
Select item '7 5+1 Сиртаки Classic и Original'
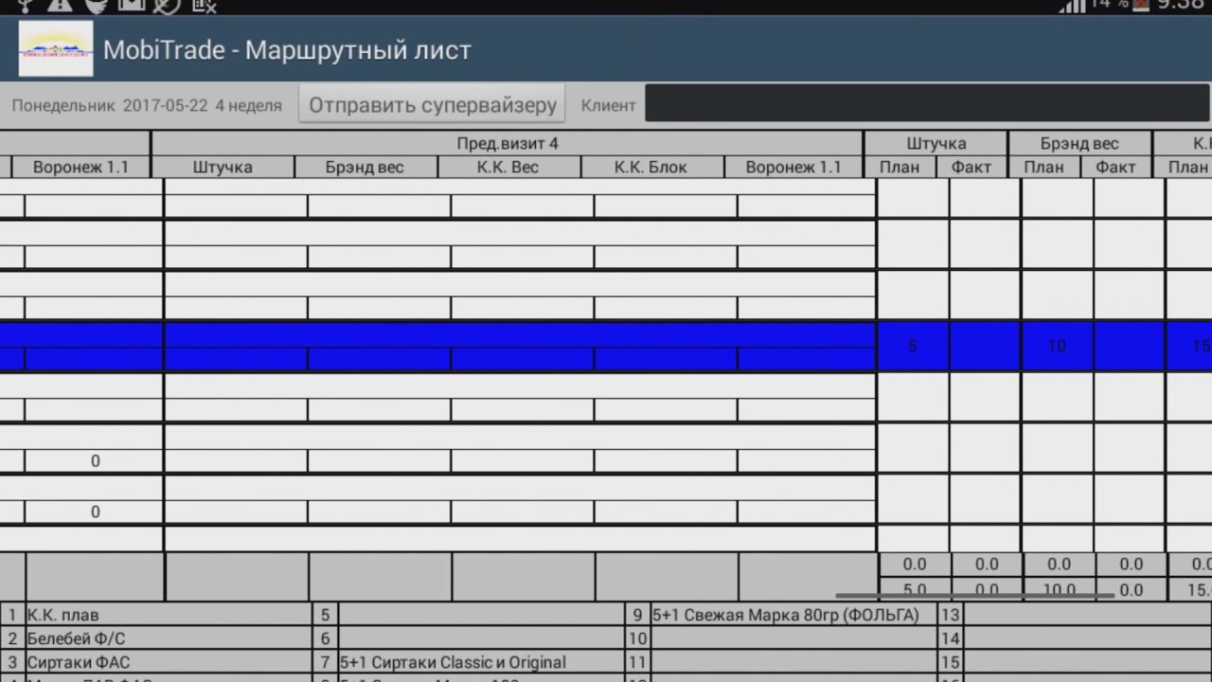(x=469, y=662)
